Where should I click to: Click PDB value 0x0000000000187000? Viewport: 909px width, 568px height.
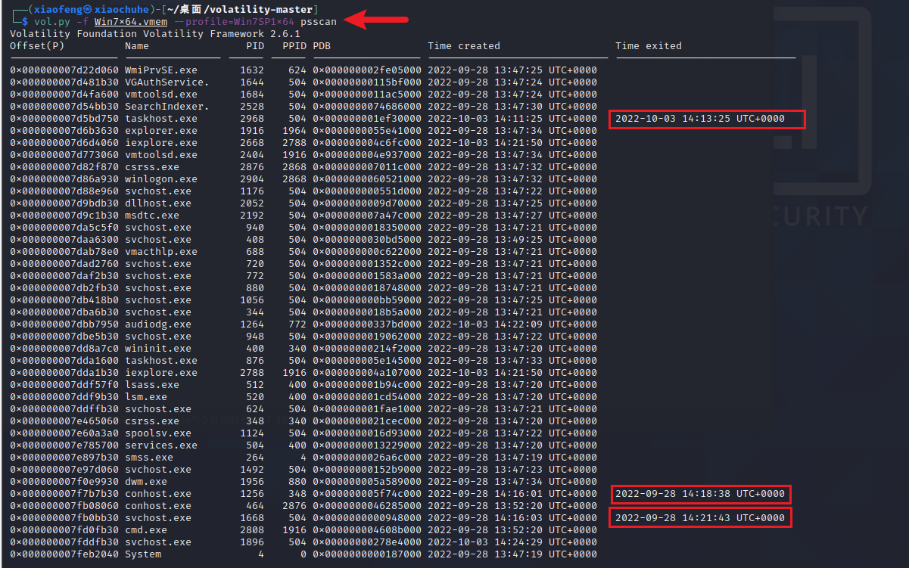(367, 554)
